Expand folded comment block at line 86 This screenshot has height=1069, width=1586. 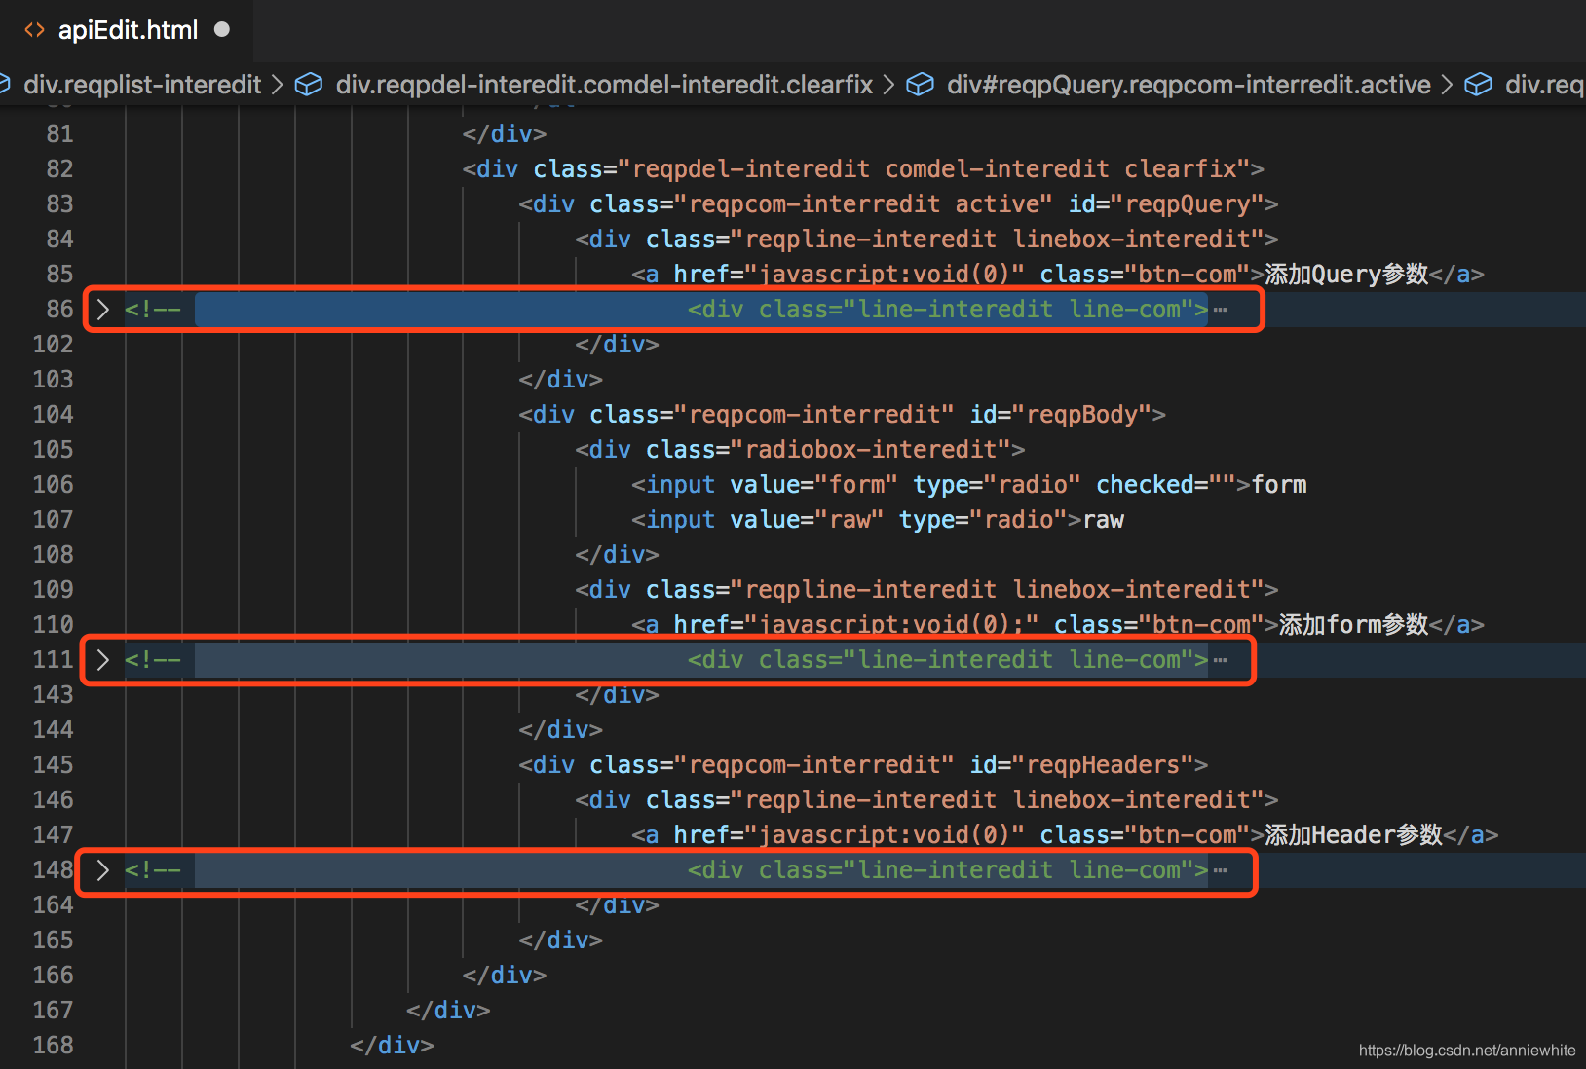tap(103, 310)
